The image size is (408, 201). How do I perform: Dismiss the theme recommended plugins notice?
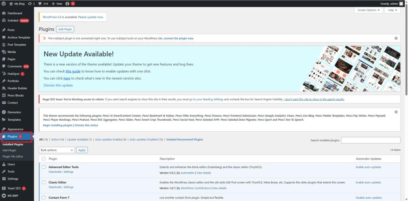pos(396,112)
